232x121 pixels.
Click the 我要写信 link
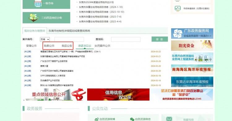click(188, 120)
